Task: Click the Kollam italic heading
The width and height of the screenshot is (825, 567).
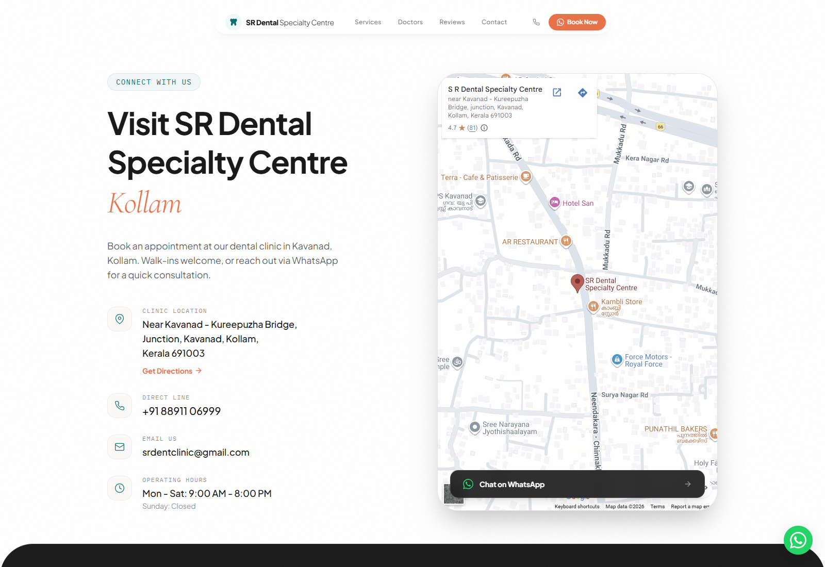Action: (x=144, y=203)
